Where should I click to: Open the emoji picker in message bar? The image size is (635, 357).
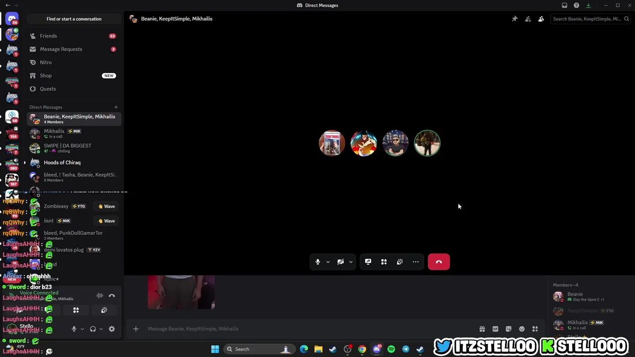(522, 329)
